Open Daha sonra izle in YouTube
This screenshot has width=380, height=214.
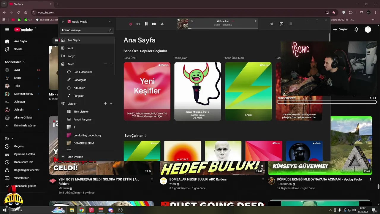pos(23,162)
